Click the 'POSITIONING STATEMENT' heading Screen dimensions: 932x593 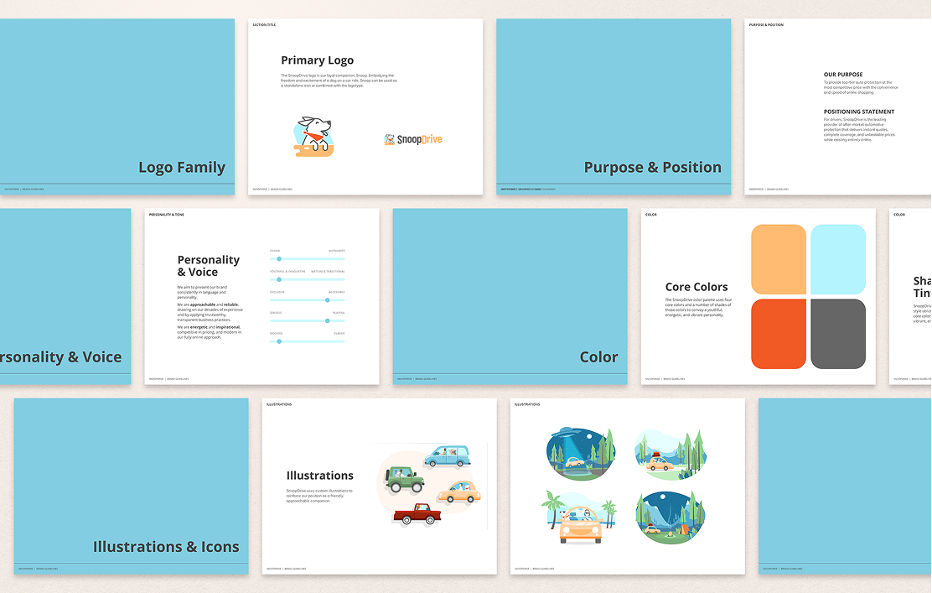point(859,112)
